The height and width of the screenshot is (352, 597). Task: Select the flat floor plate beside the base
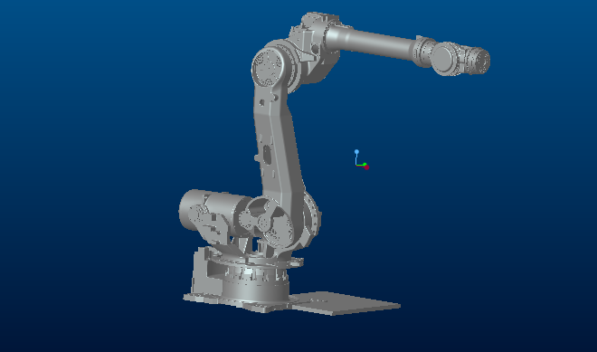point(345,303)
